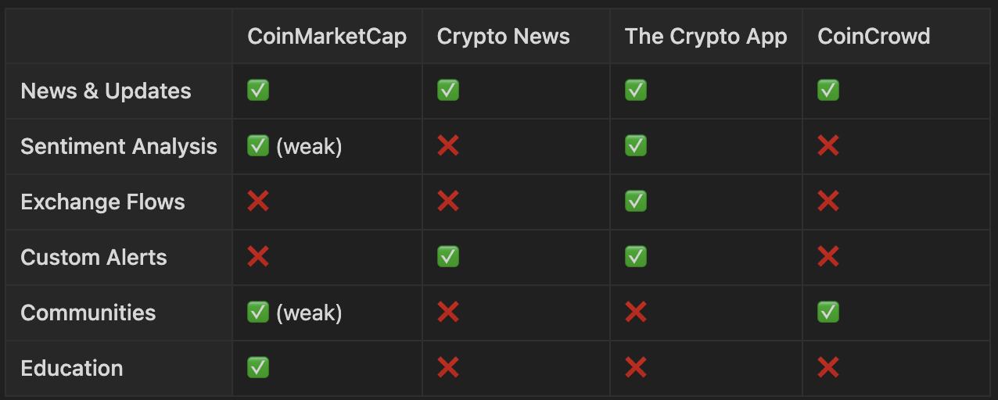Click red cross for CoinMarketCap Exchange Flows
Image resolution: width=998 pixels, height=400 pixels.
point(258,202)
